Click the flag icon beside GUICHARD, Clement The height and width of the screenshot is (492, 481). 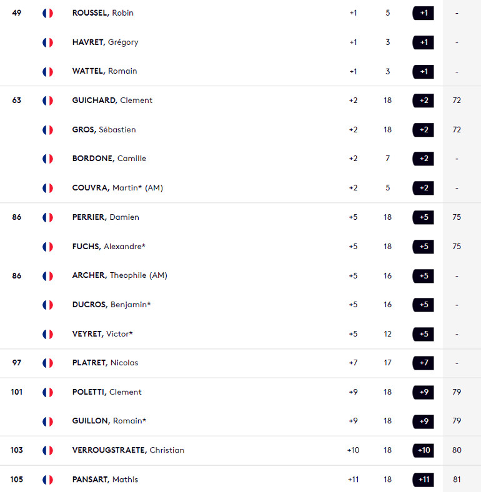(47, 101)
